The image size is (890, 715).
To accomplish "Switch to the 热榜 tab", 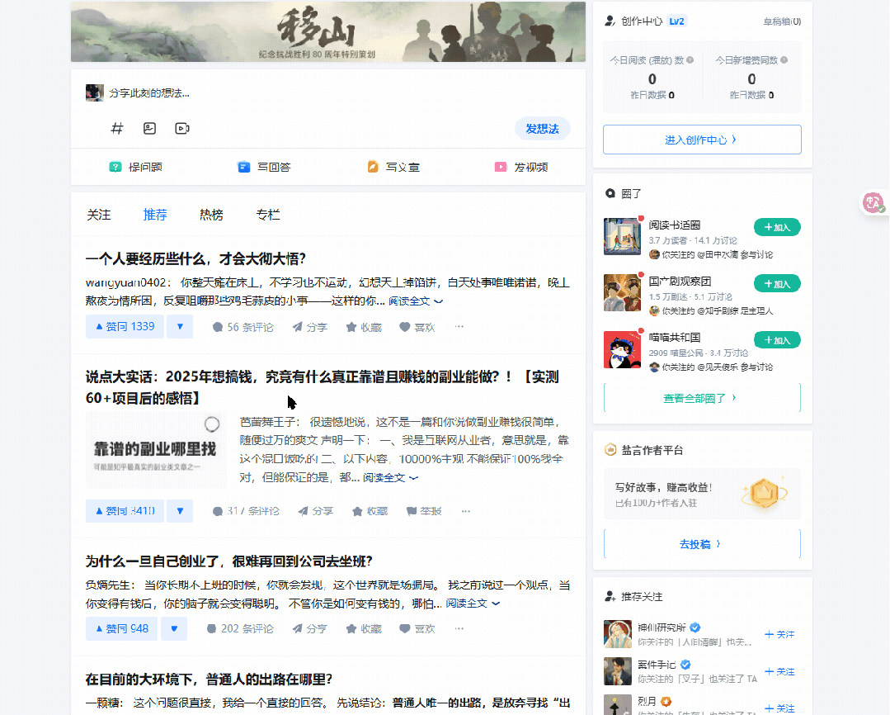I will [211, 215].
